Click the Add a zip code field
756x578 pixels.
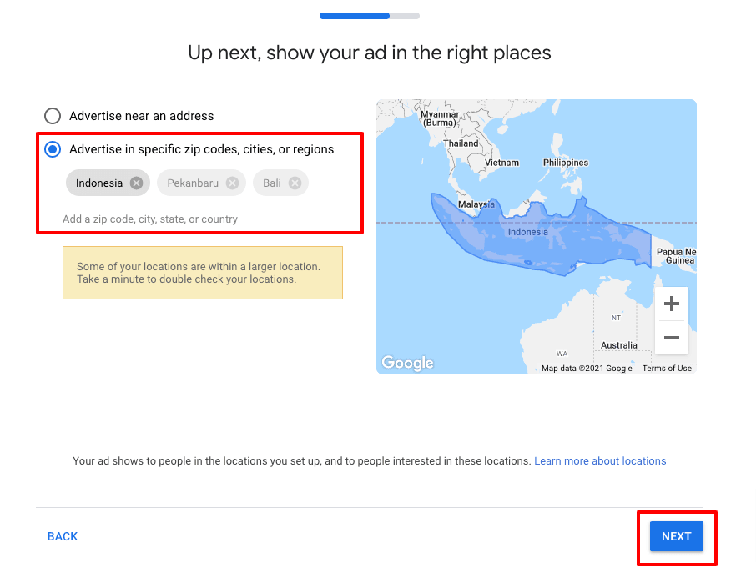click(x=150, y=219)
